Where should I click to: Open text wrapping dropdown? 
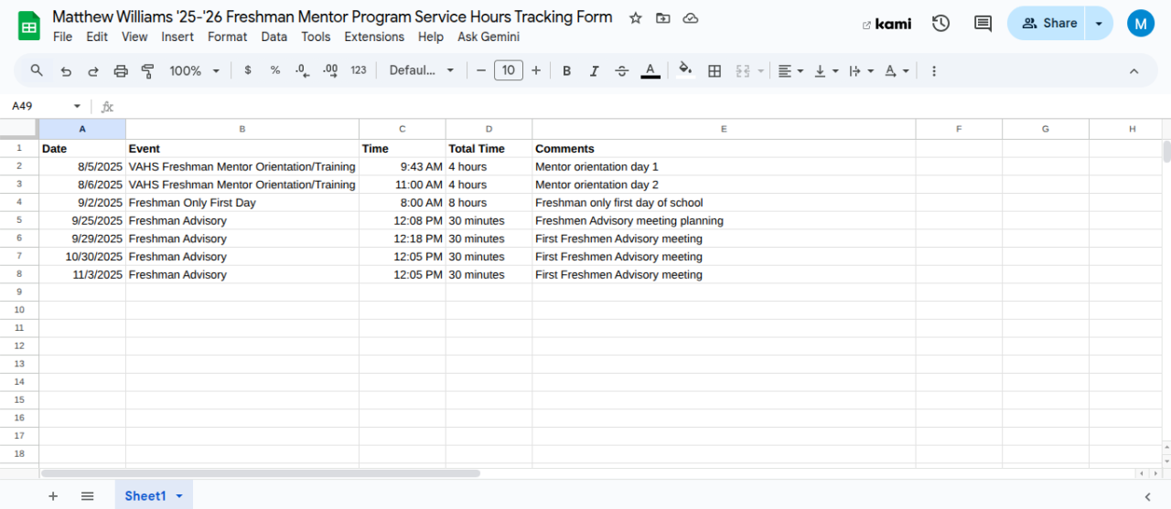[862, 70]
